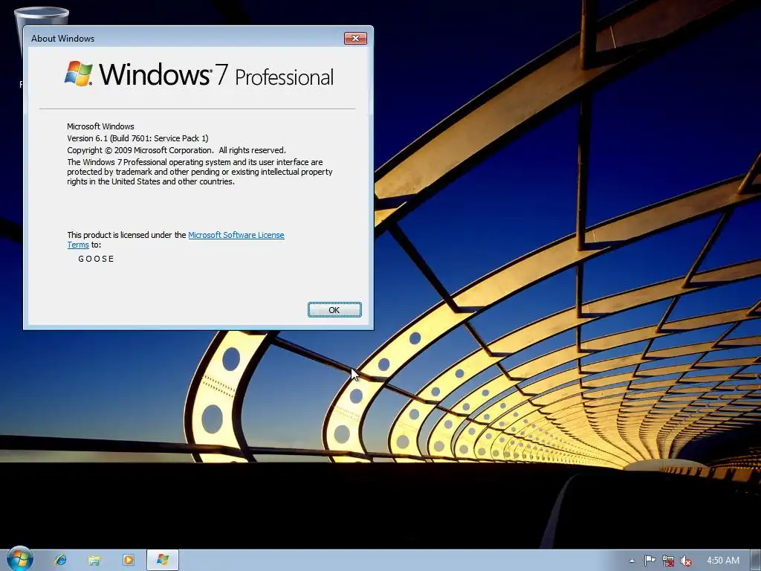Open Windows Explorer folder icon on taskbar
This screenshot has height=571, width=761.
pyautogui.click(x=94, y=560)
